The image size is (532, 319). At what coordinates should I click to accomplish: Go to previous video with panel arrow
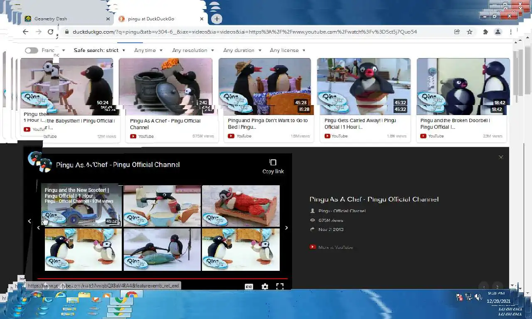pos(483,287)
